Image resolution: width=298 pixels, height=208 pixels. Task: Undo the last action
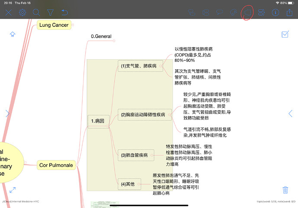64,13
